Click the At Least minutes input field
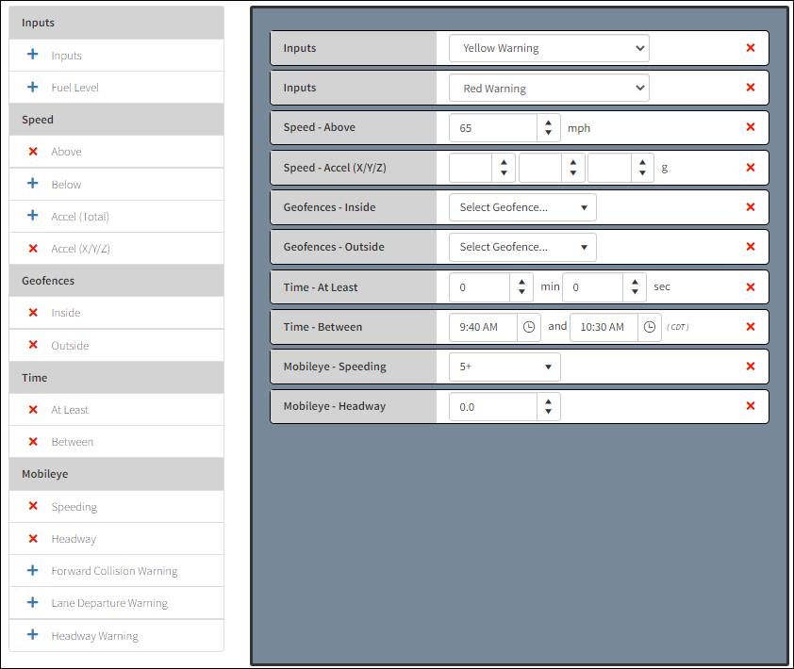Image resolution: width=794 pixels, height=669 pixels. click(x=480, y=287)
